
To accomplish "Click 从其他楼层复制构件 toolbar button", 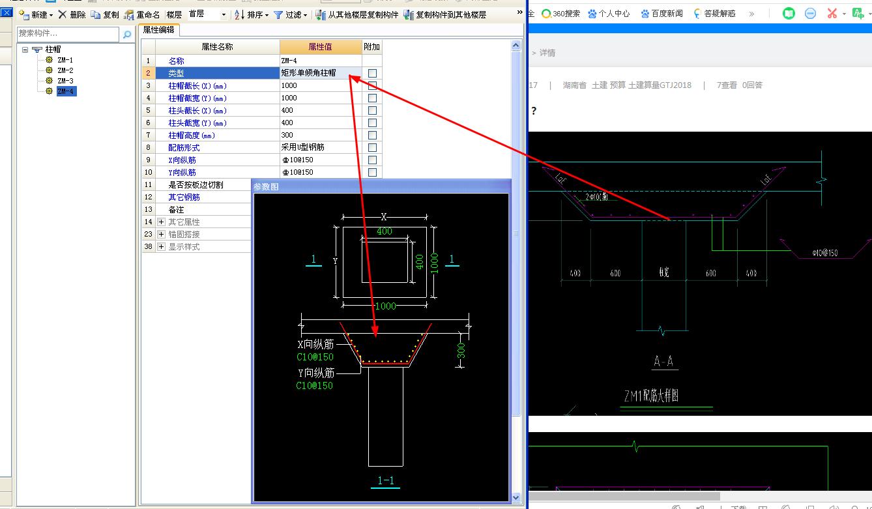I will pos(357,14).
